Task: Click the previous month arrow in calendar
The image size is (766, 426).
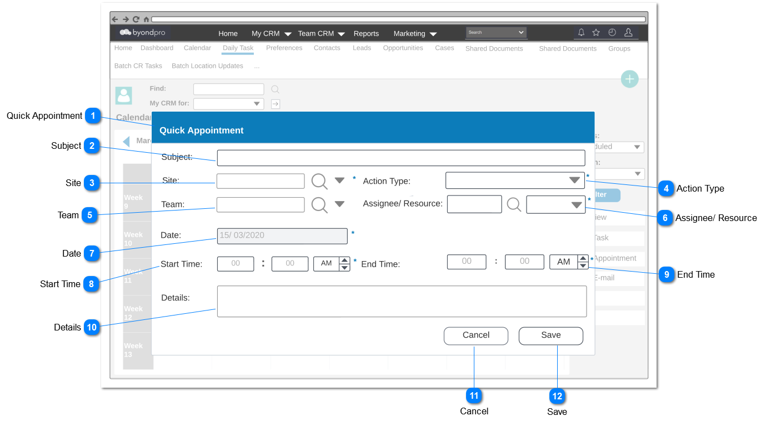Action: pyautogui.click(x=126, y=141)
